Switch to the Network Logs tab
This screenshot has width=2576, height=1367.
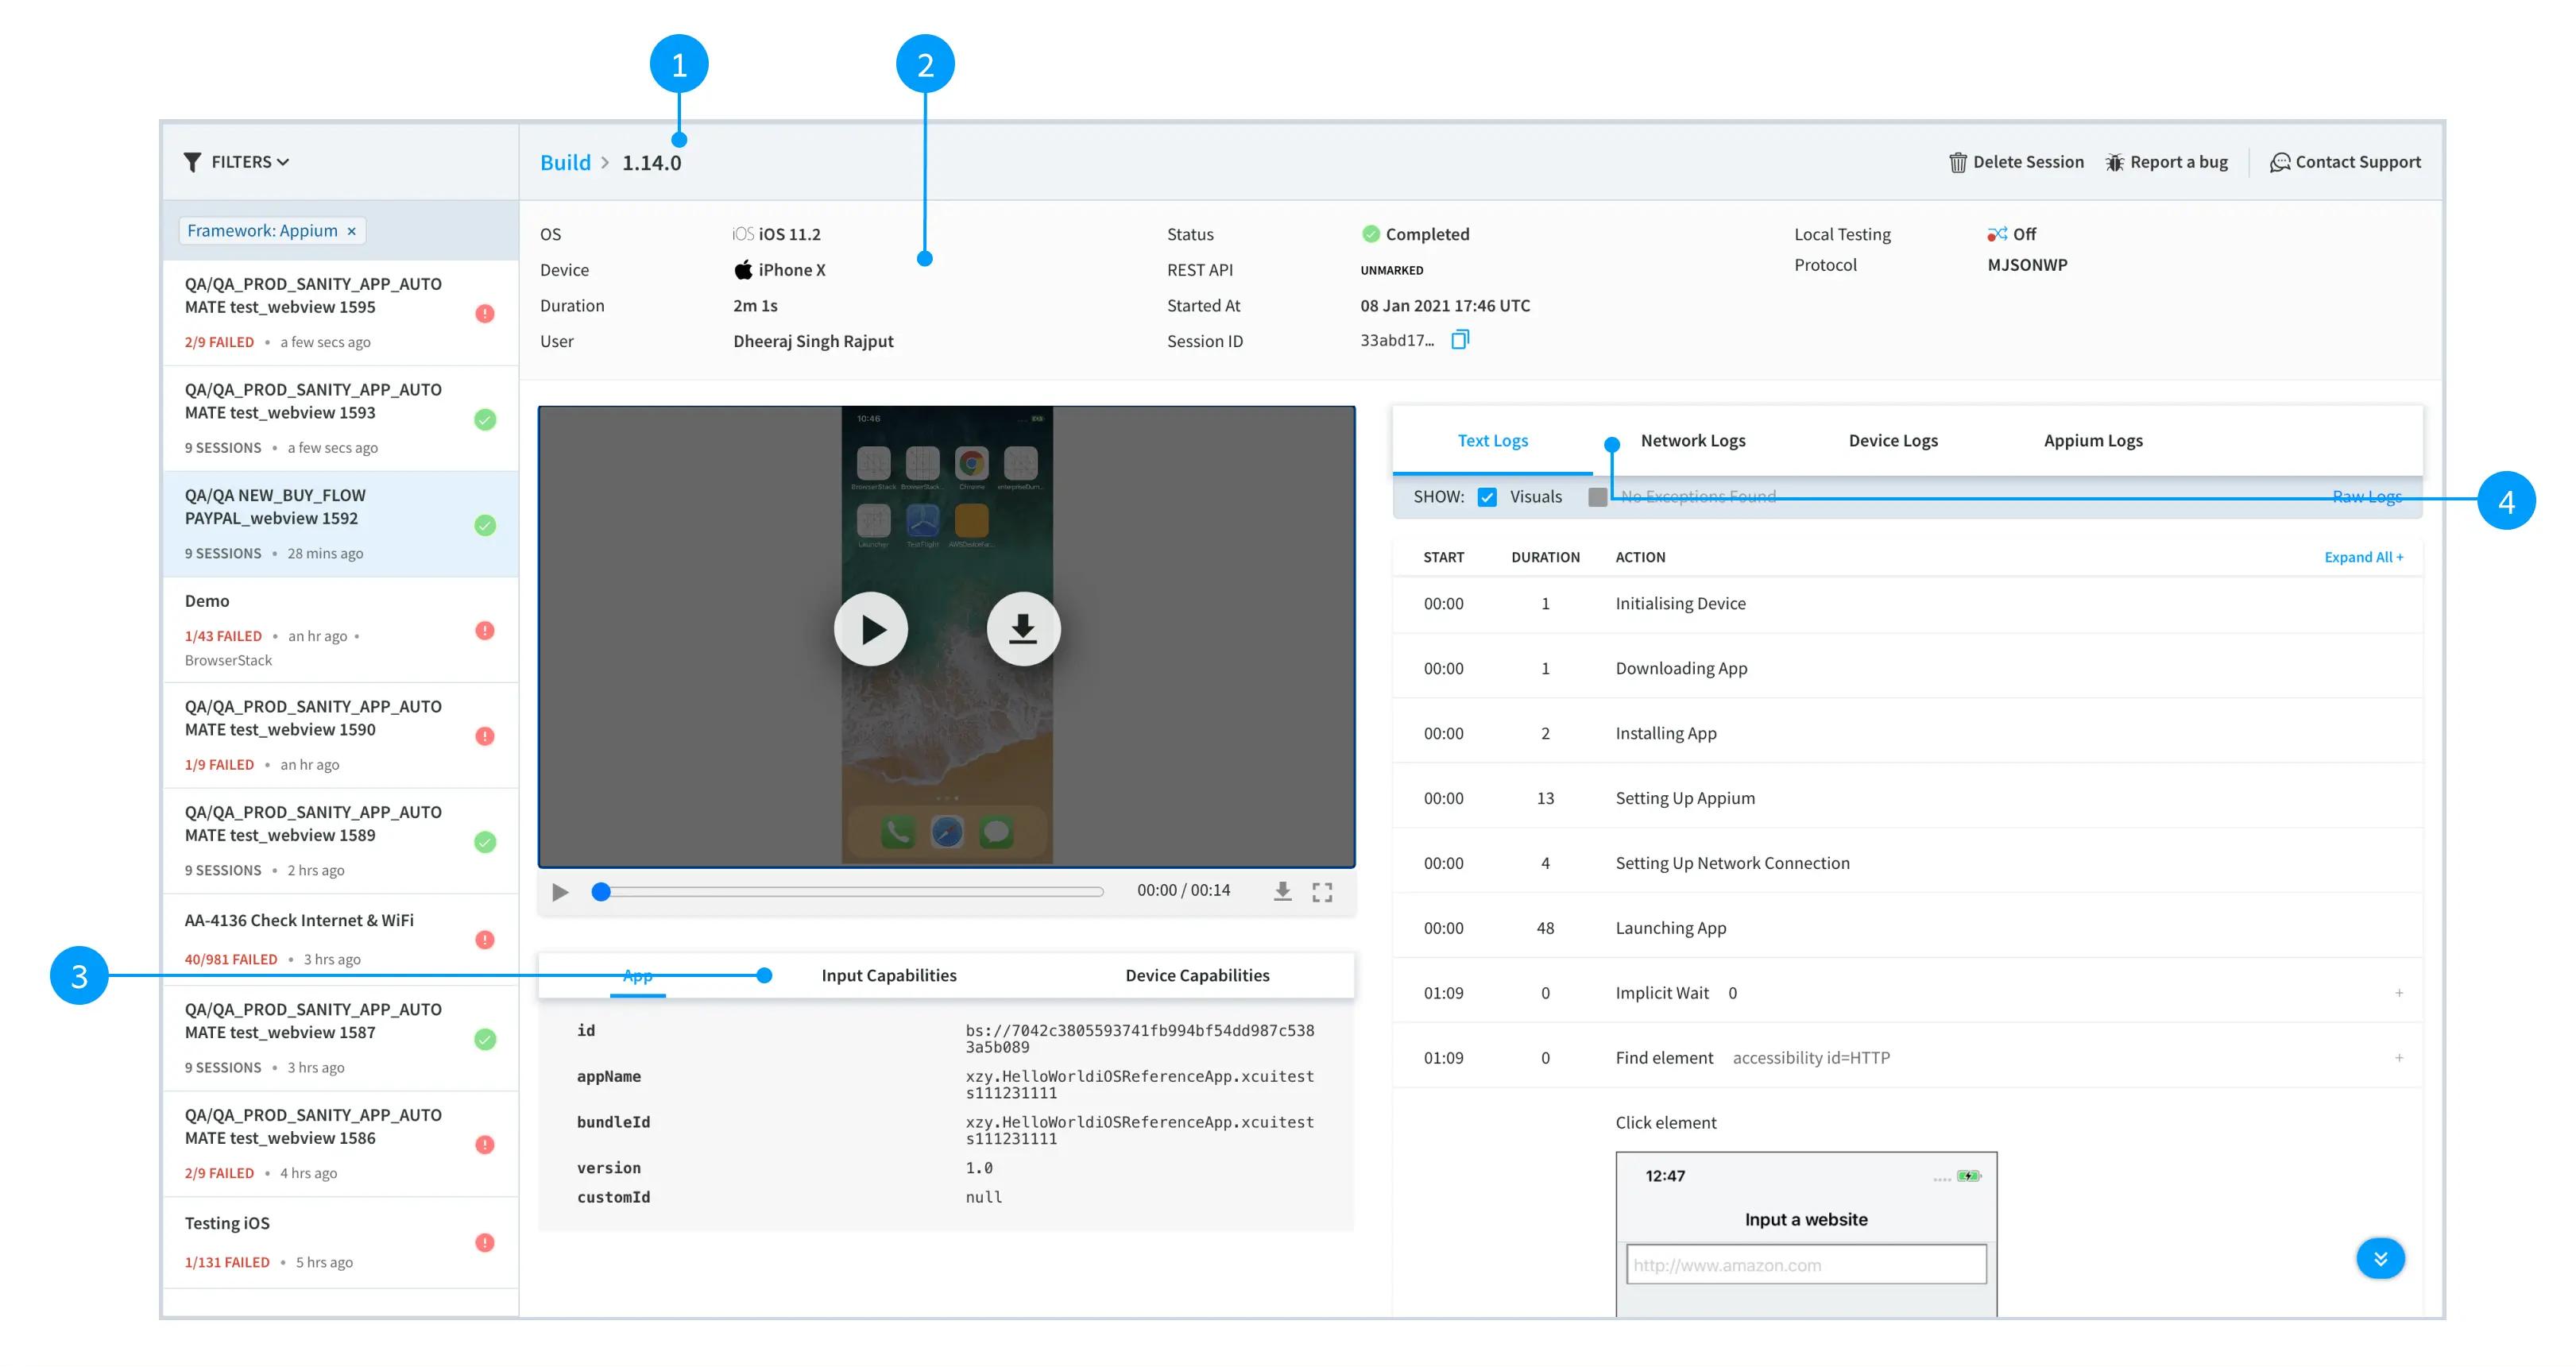pos(1693,440)
